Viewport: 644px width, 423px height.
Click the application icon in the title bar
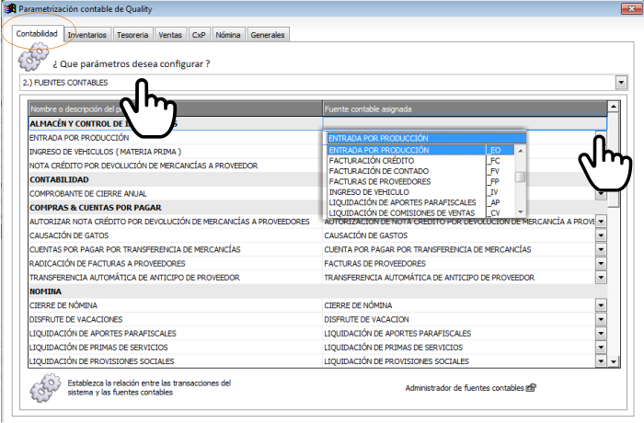click(10, 8)
